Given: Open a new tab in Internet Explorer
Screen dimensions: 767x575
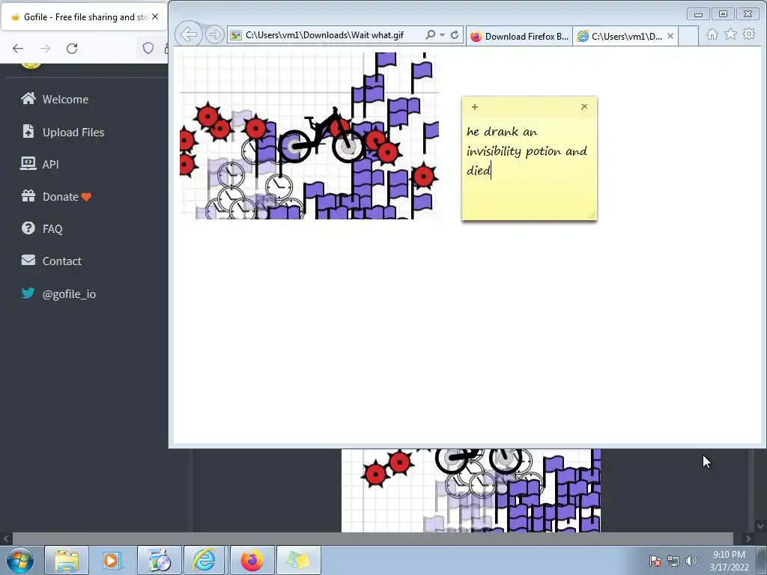Looking at the screenshot, I should tap(688, 36).
